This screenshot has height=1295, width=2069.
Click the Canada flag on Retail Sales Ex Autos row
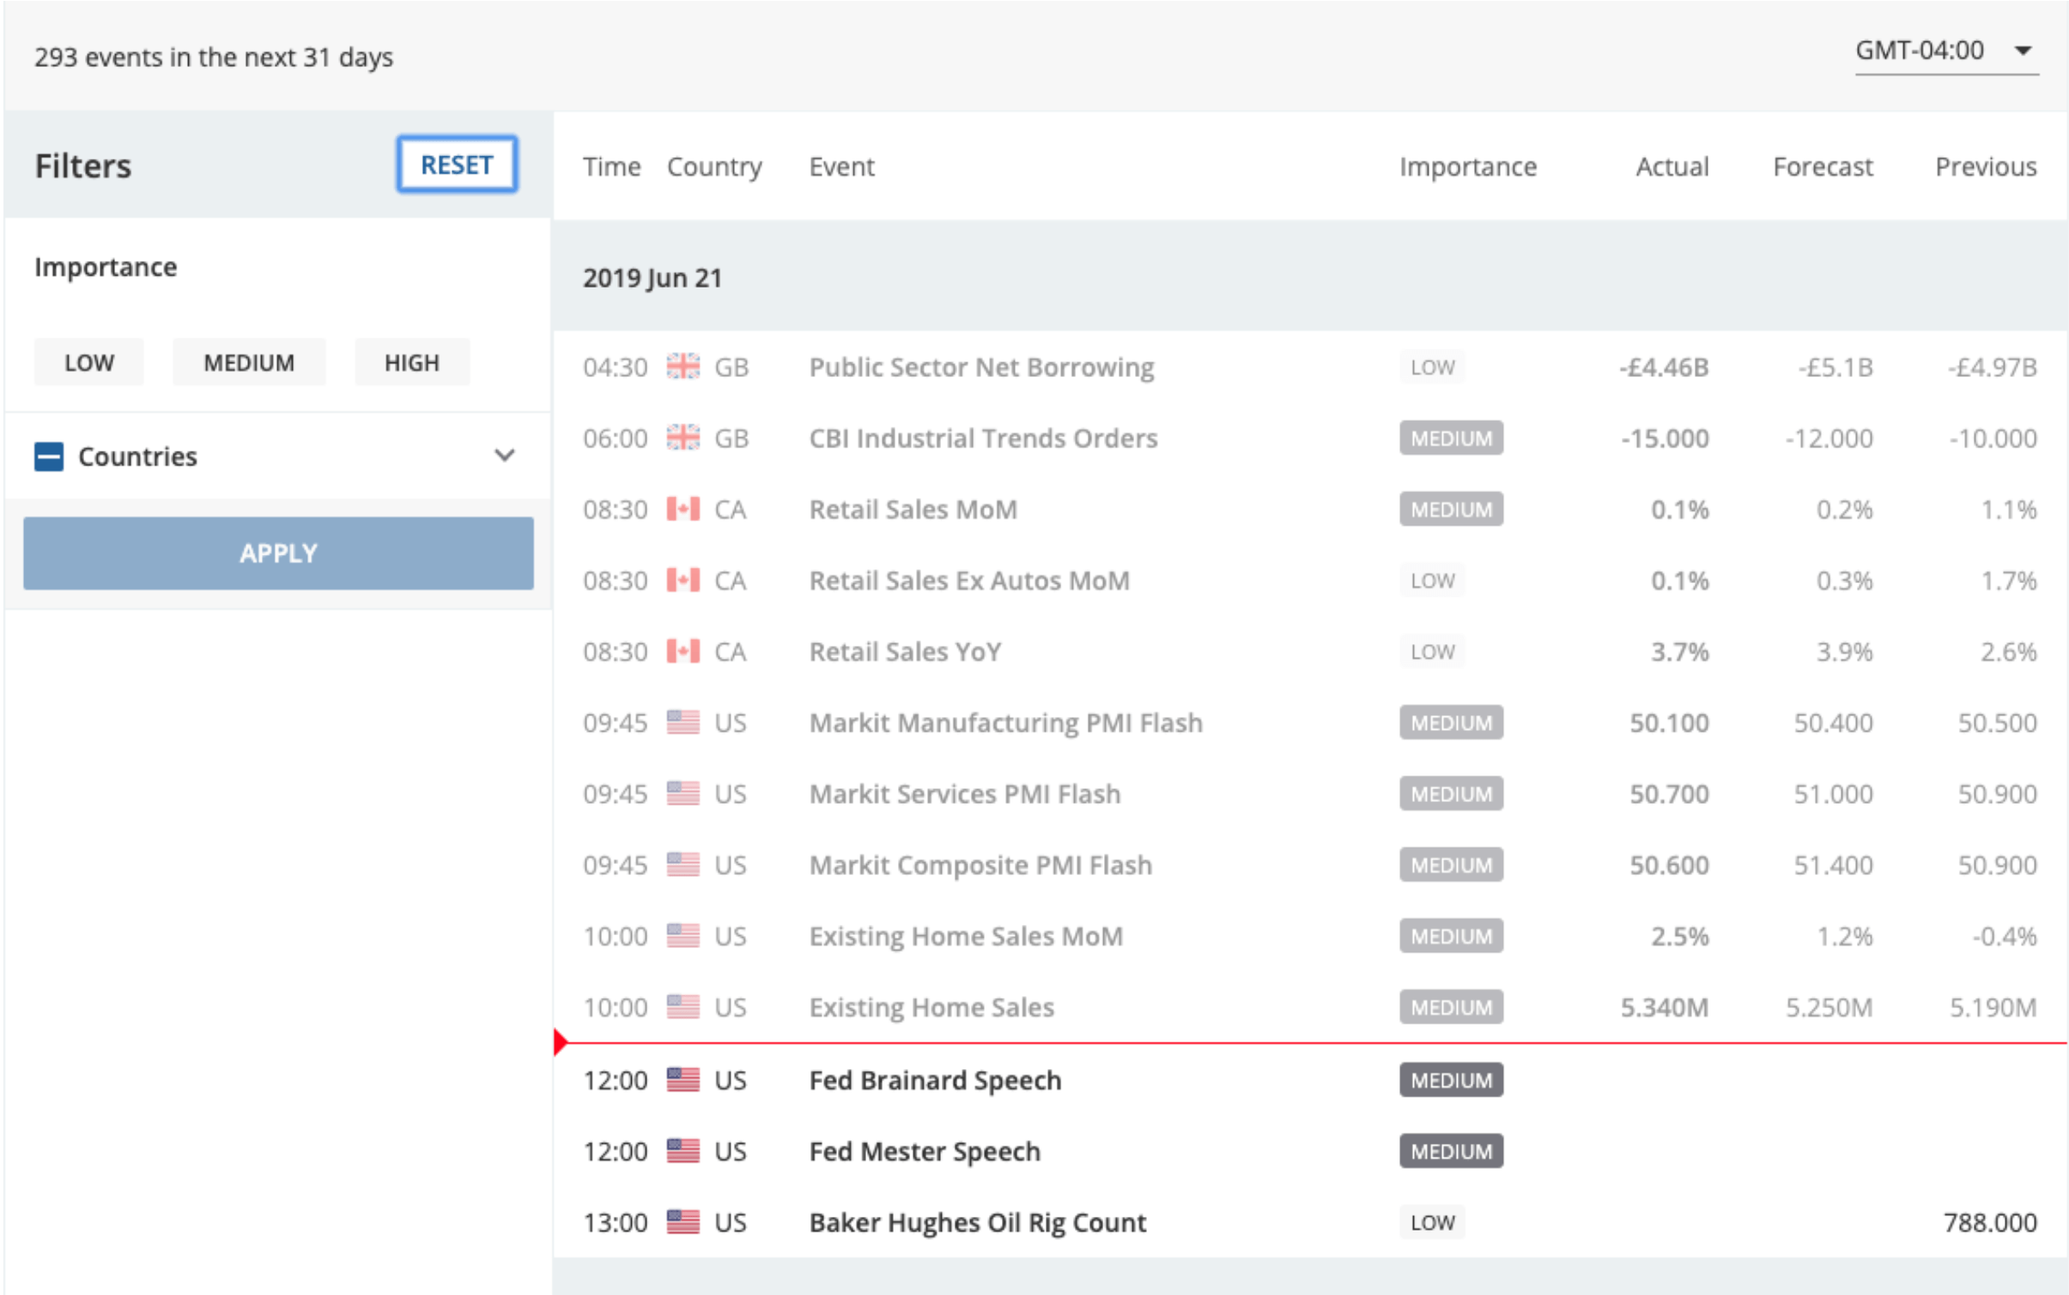(683, 581)
